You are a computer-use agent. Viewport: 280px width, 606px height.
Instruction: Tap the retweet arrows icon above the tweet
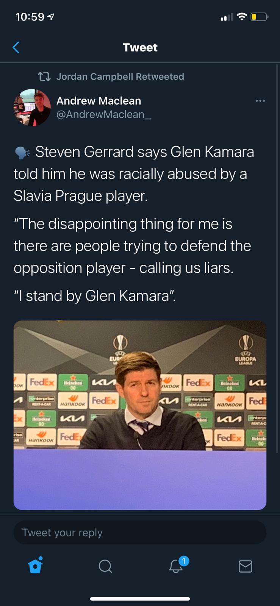tap(44, 77)
